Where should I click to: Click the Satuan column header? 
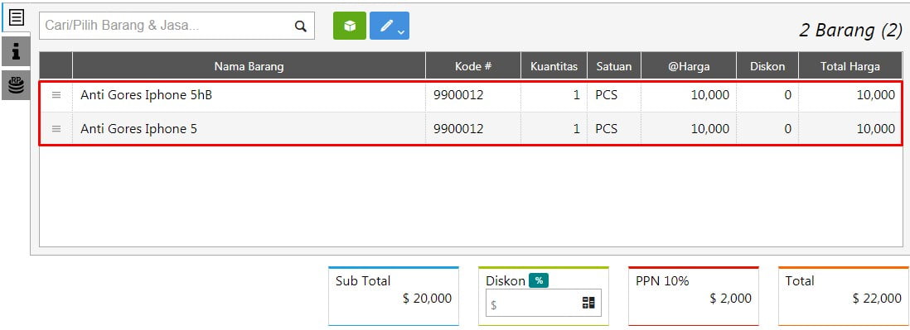(x=614, y=66)
